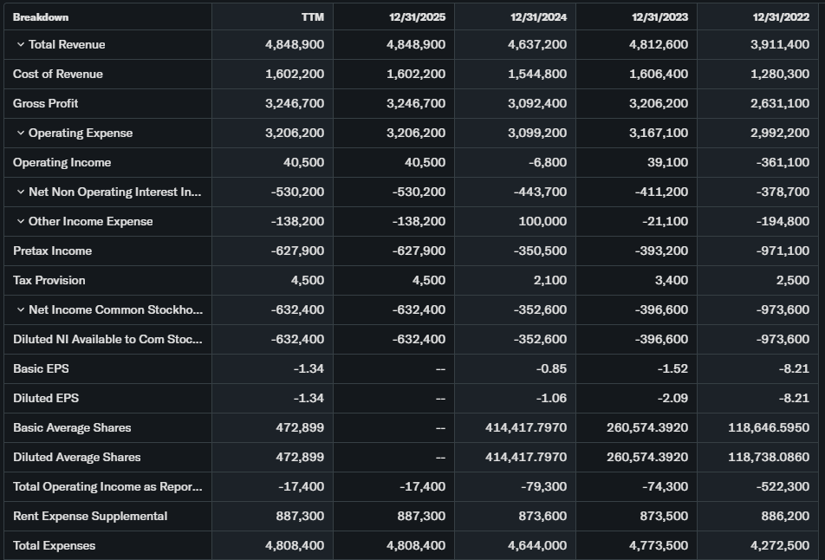This screenshot has width=825, height=560.
Task: Expand the Operating Expense row chevron
Action: [x=21, y=133]
